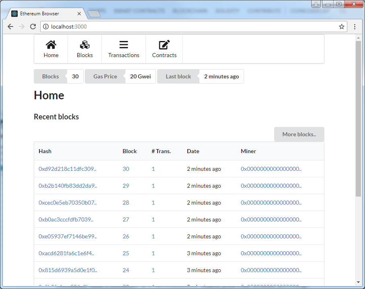Click the Blocks menu label
This screenshot has width=365, height=289.
coord(85,55)
